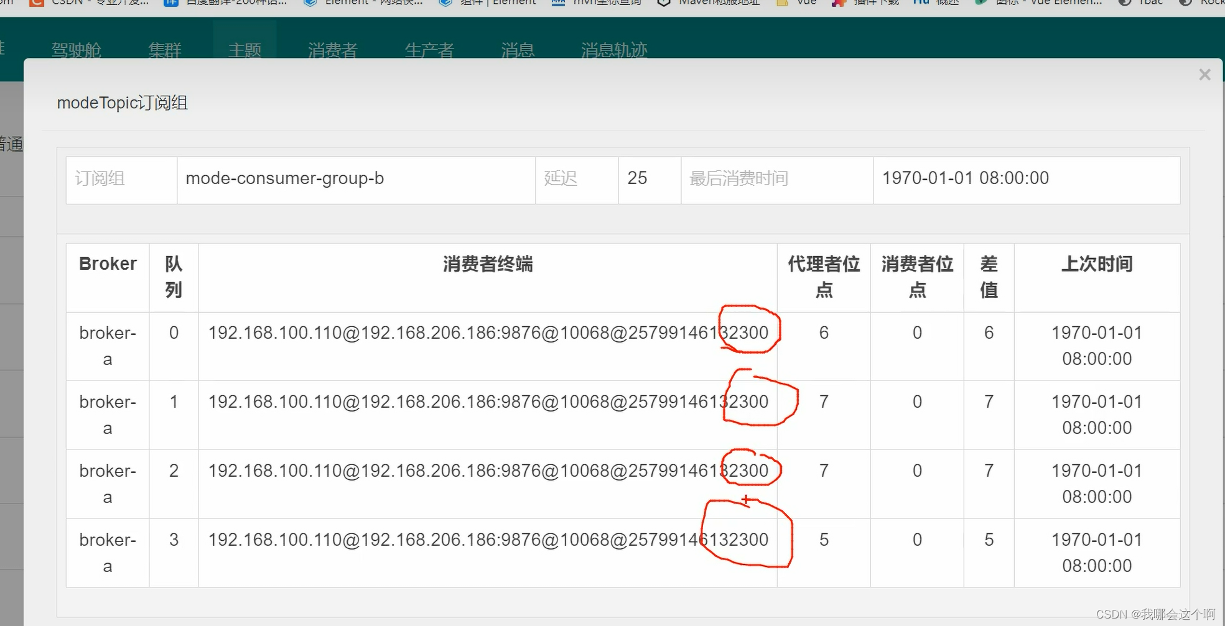1225x626 pixels.
Task: Select diff value 7 in queue 2 row
Action: pos(989,471)
